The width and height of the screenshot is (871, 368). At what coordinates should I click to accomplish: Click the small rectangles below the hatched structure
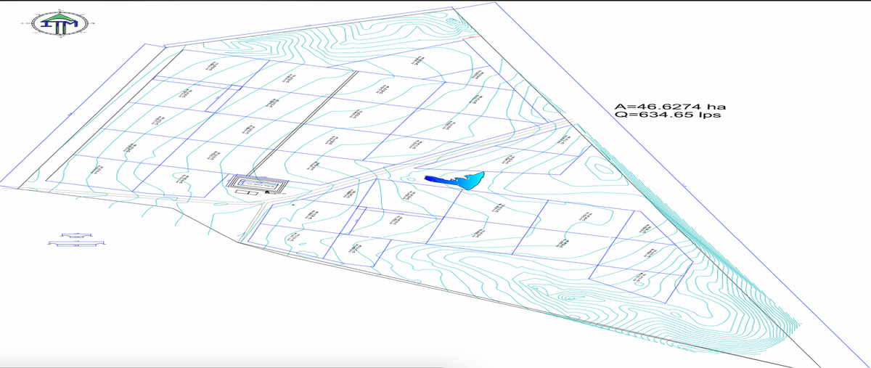(x=249, y=201)
